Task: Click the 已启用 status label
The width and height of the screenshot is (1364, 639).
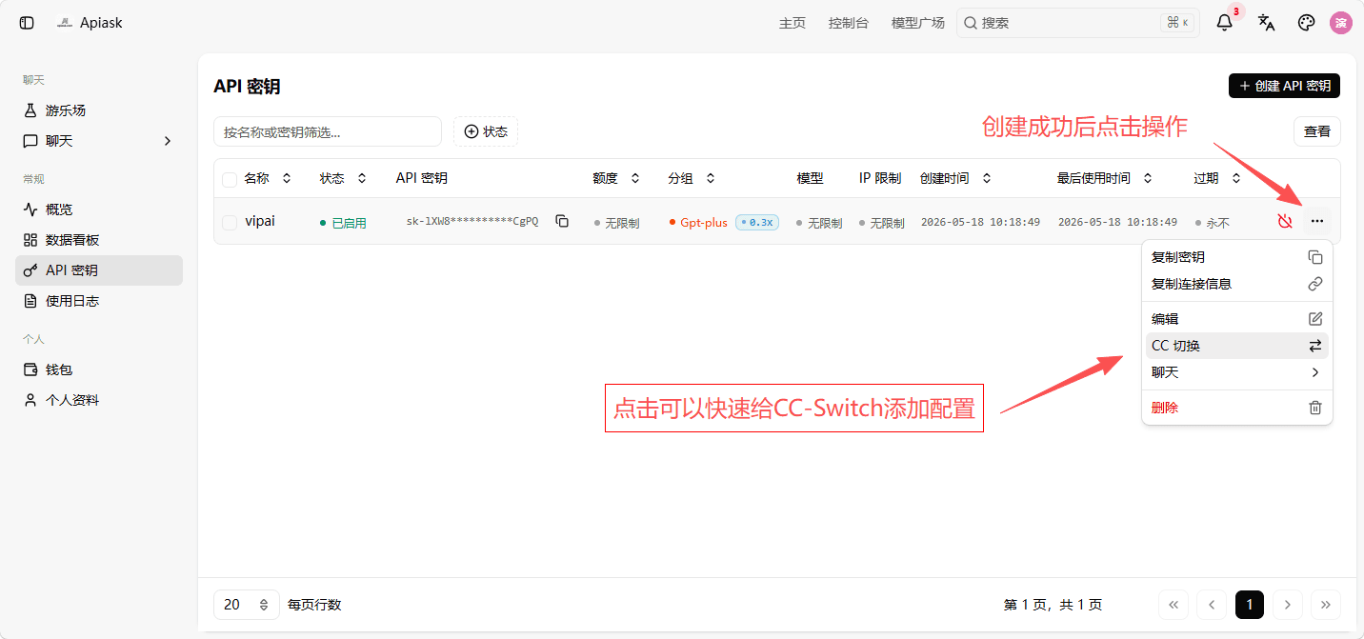Action: (343, 223)
